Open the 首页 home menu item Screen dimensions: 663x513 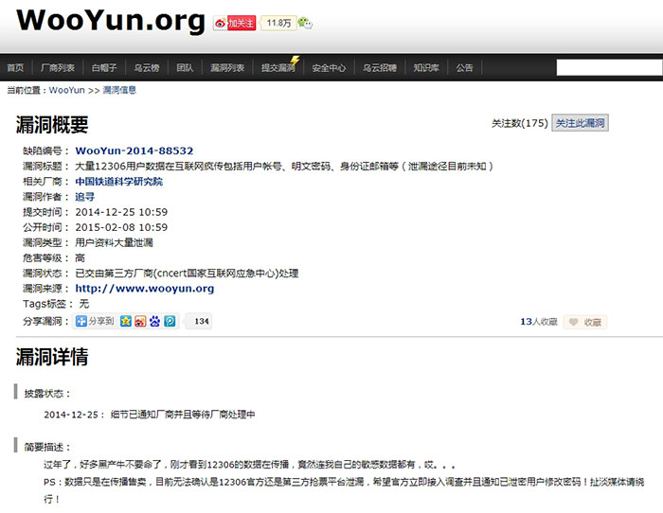click(x=15, y=68)
